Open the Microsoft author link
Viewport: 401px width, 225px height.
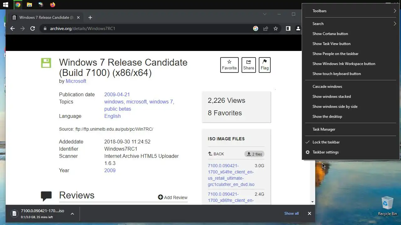coord(76,81)
